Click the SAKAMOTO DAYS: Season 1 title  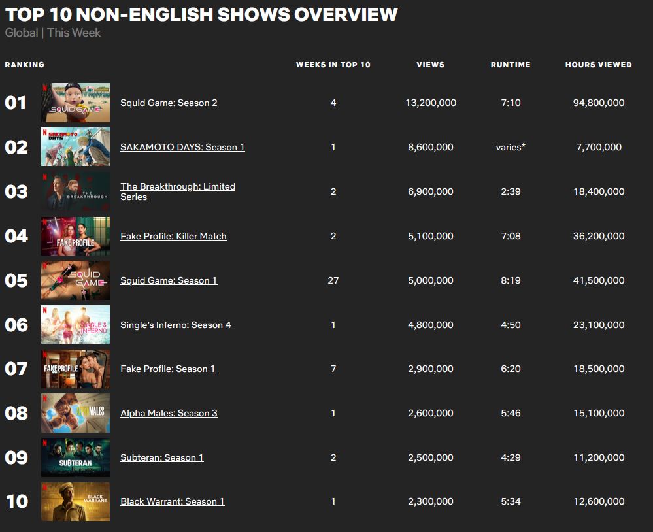click(x=182, y=147)
